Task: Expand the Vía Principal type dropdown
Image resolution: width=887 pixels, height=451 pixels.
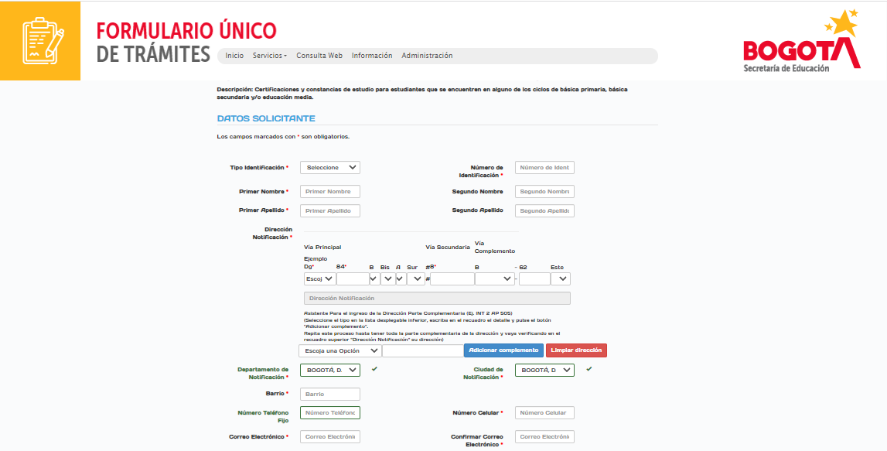Action: (319, 279)
